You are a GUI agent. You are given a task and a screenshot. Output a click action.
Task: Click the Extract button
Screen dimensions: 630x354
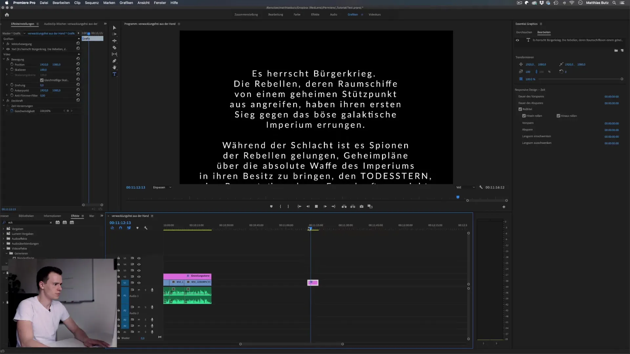pos(353,206)
